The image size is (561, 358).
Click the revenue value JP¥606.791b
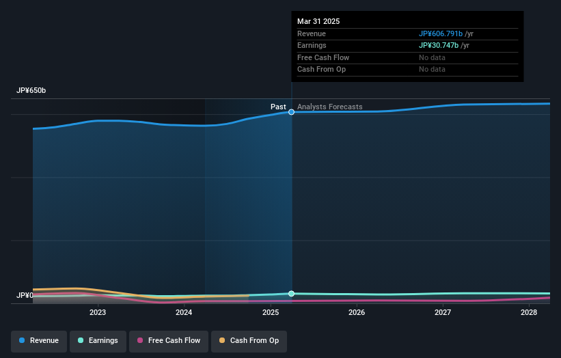[x=441, y=33]
